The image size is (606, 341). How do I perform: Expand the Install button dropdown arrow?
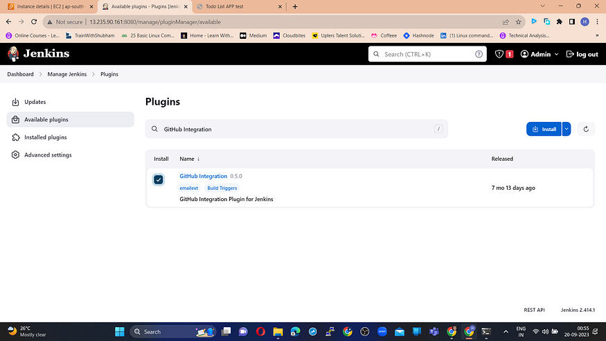567,129
